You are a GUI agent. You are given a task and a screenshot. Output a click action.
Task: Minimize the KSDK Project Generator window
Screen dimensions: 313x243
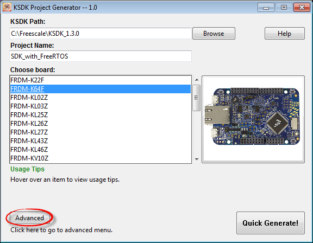click(266, 8)
